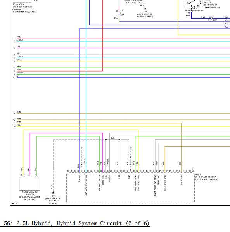Click the drawing number '446691'
Image resolution: width=230 pixels, height=232 pixels.
point(15,203)
